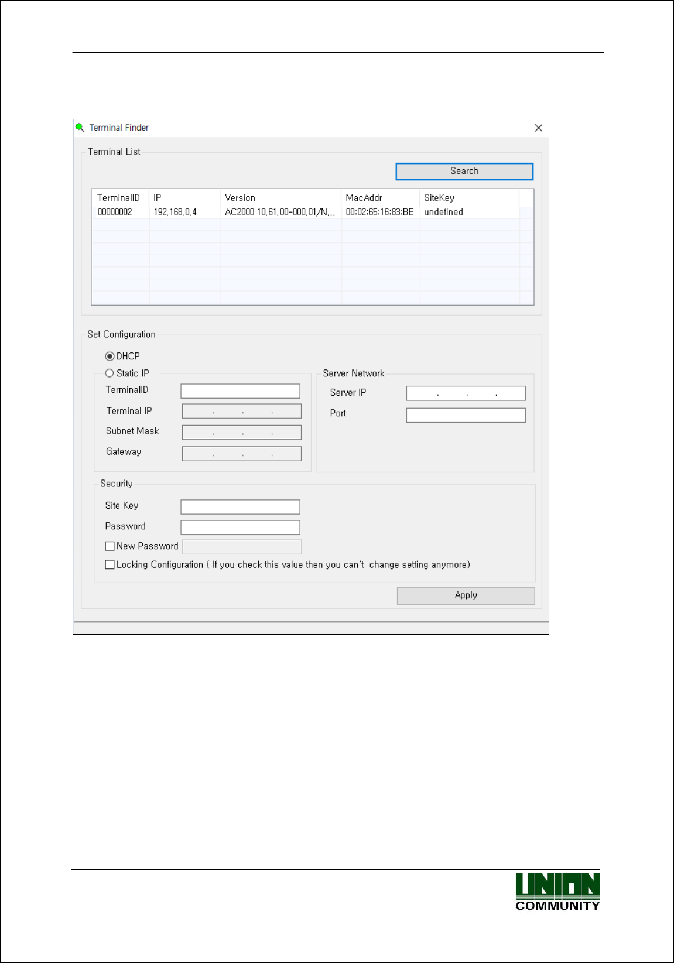Screen dimensions: 674x963
Task: Click the Port input field
Action: click(x=466, y=416)
